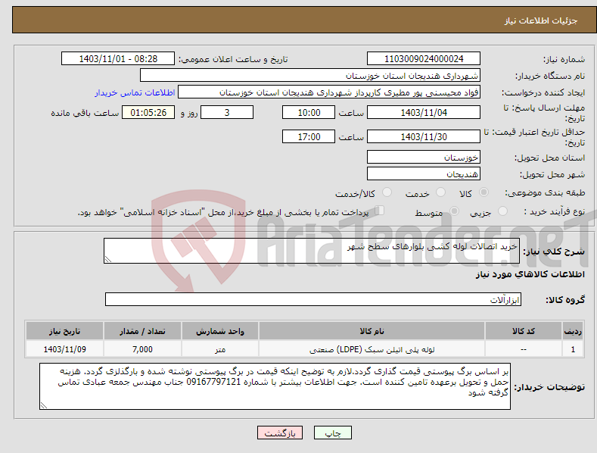Click the request creator name field
This screenshot has height=453, width=597.
click(x=329, y=92)
